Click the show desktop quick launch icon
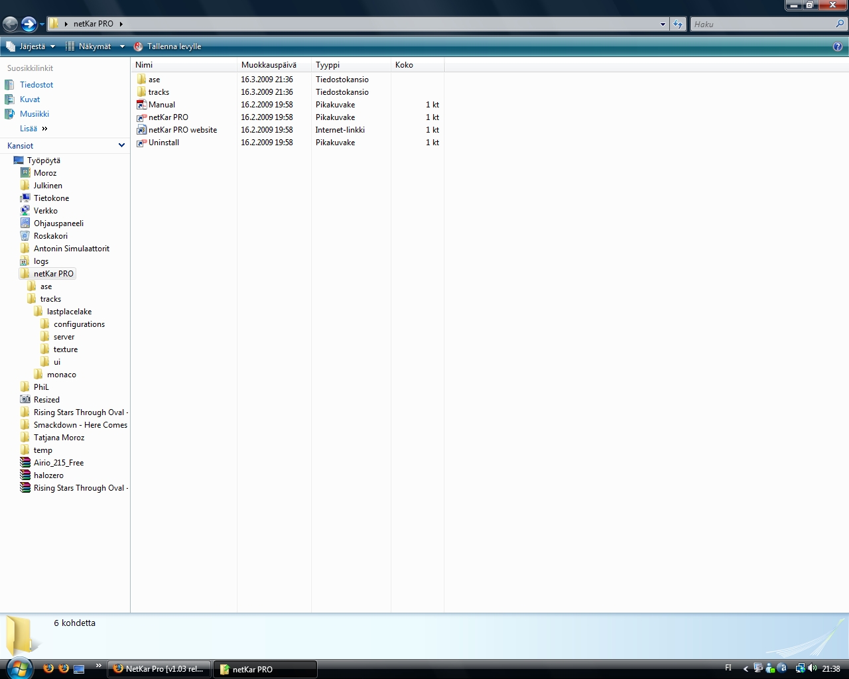 coord(79,669)
